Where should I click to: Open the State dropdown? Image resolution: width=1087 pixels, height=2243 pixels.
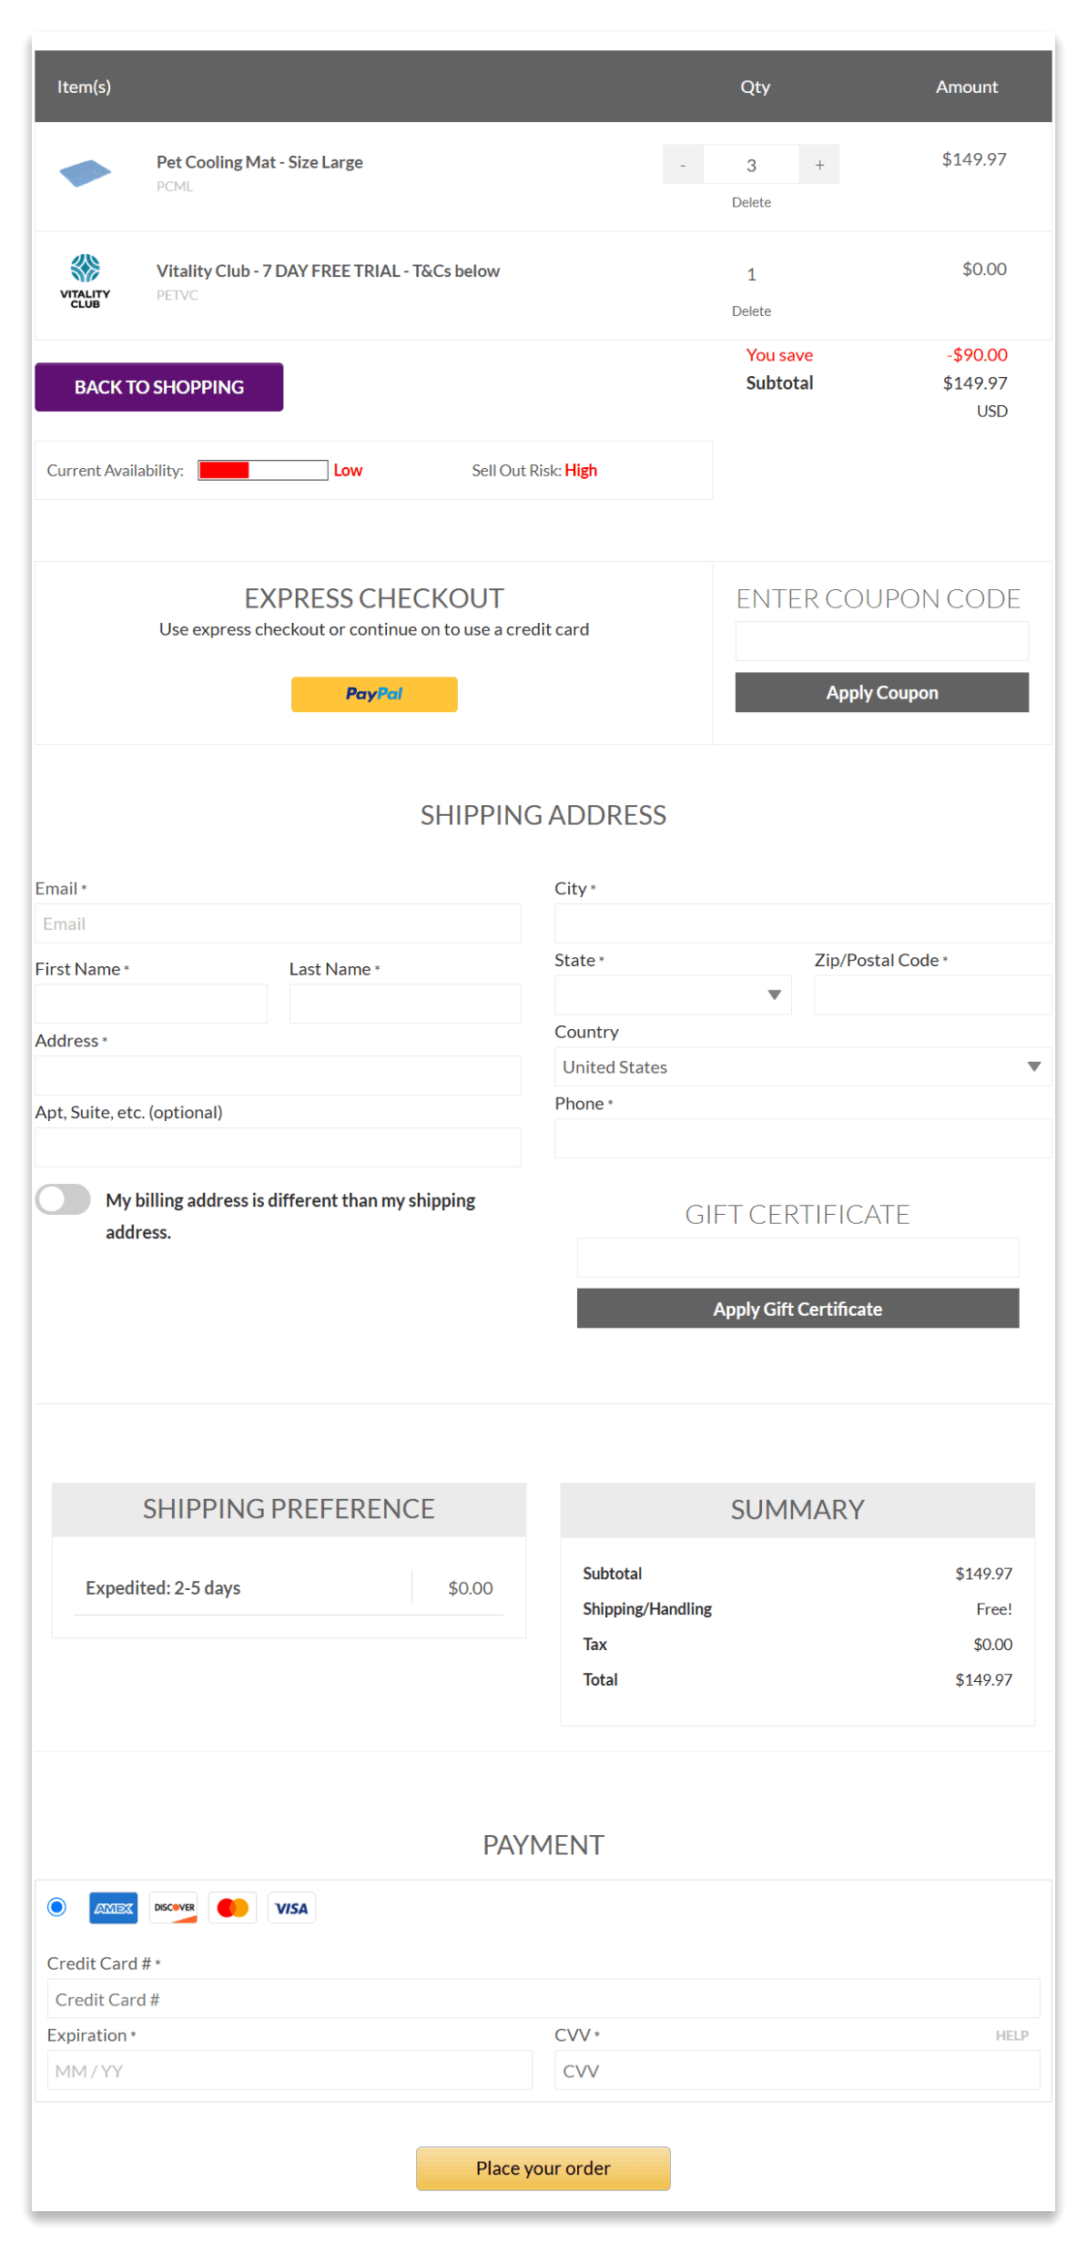tap(673, 995)
